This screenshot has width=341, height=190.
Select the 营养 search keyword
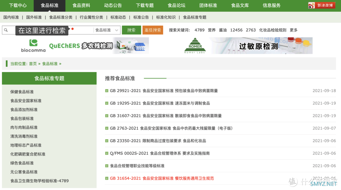point(212,30)
